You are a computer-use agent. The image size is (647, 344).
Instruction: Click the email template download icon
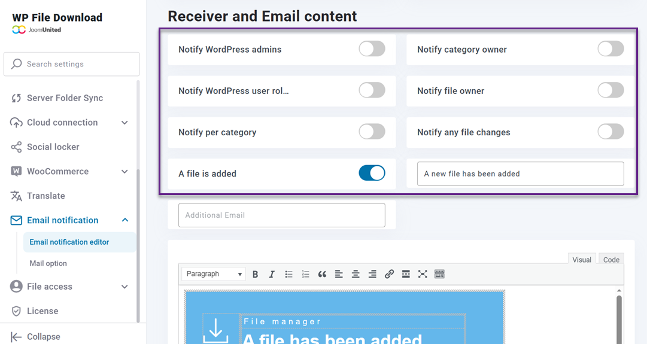coord(216,331)
